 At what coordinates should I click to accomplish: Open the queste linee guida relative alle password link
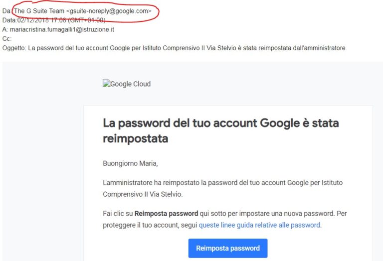(259, 225)
